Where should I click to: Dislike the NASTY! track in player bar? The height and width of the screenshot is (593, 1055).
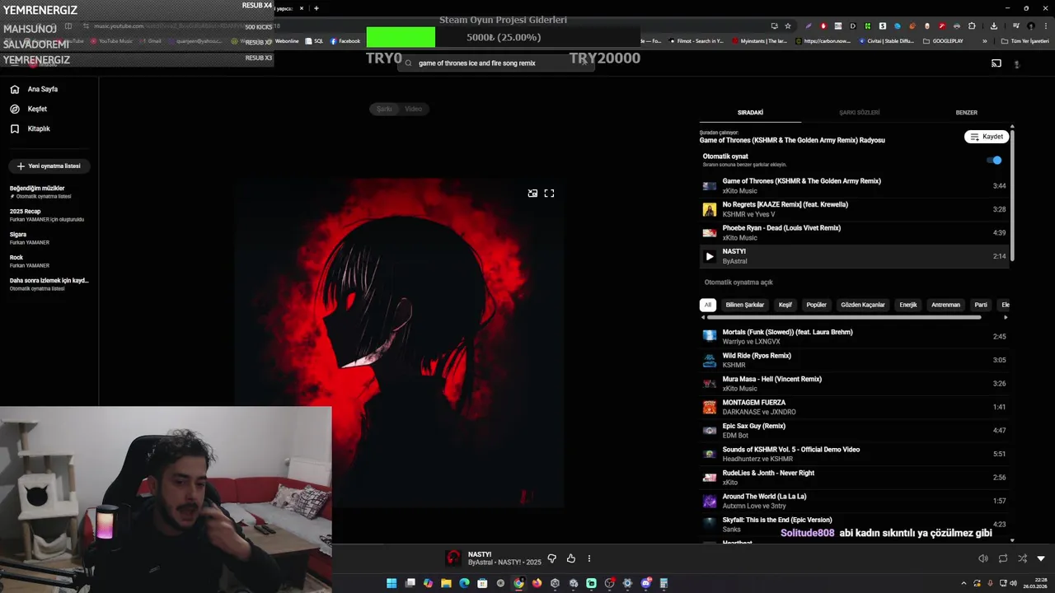[552, 558]
